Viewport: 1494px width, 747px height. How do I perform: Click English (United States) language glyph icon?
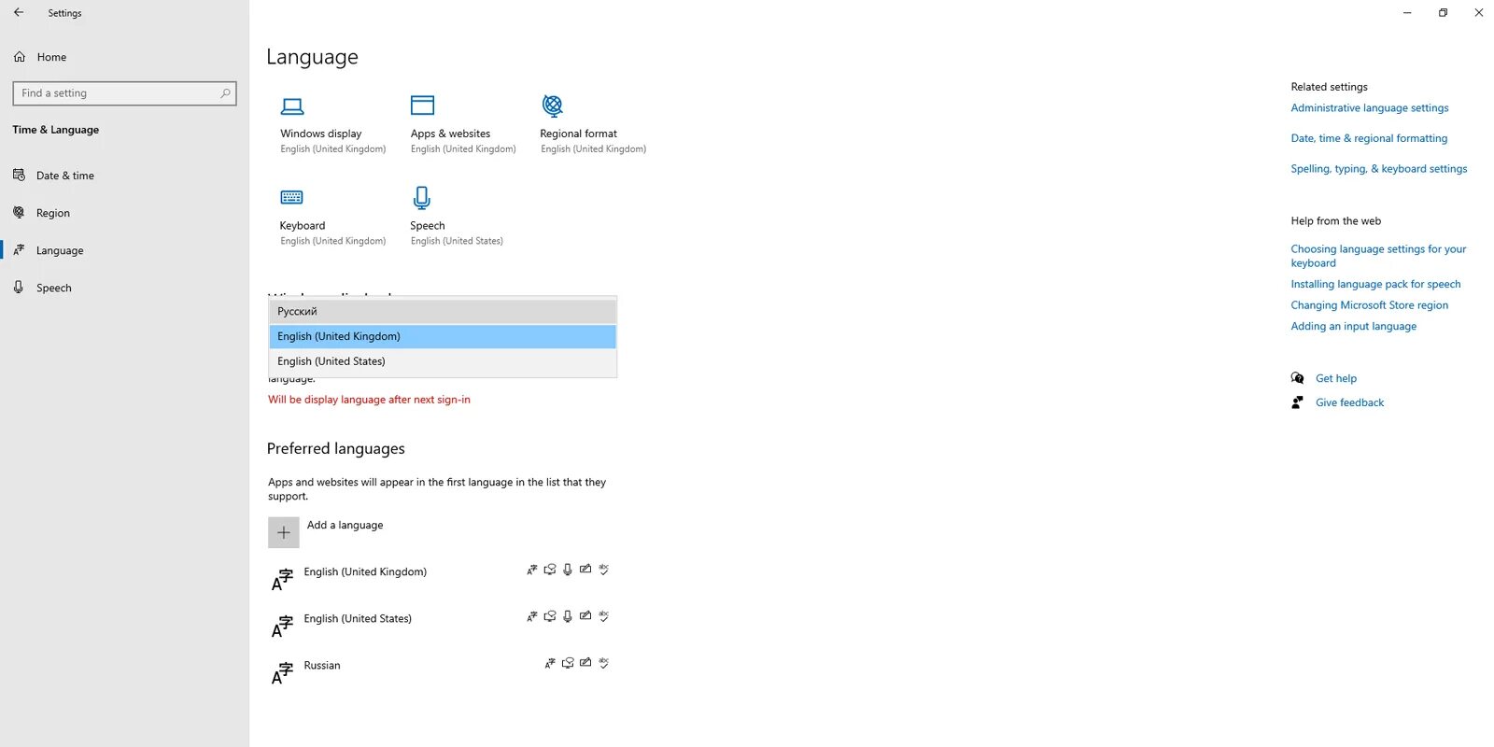282,627
